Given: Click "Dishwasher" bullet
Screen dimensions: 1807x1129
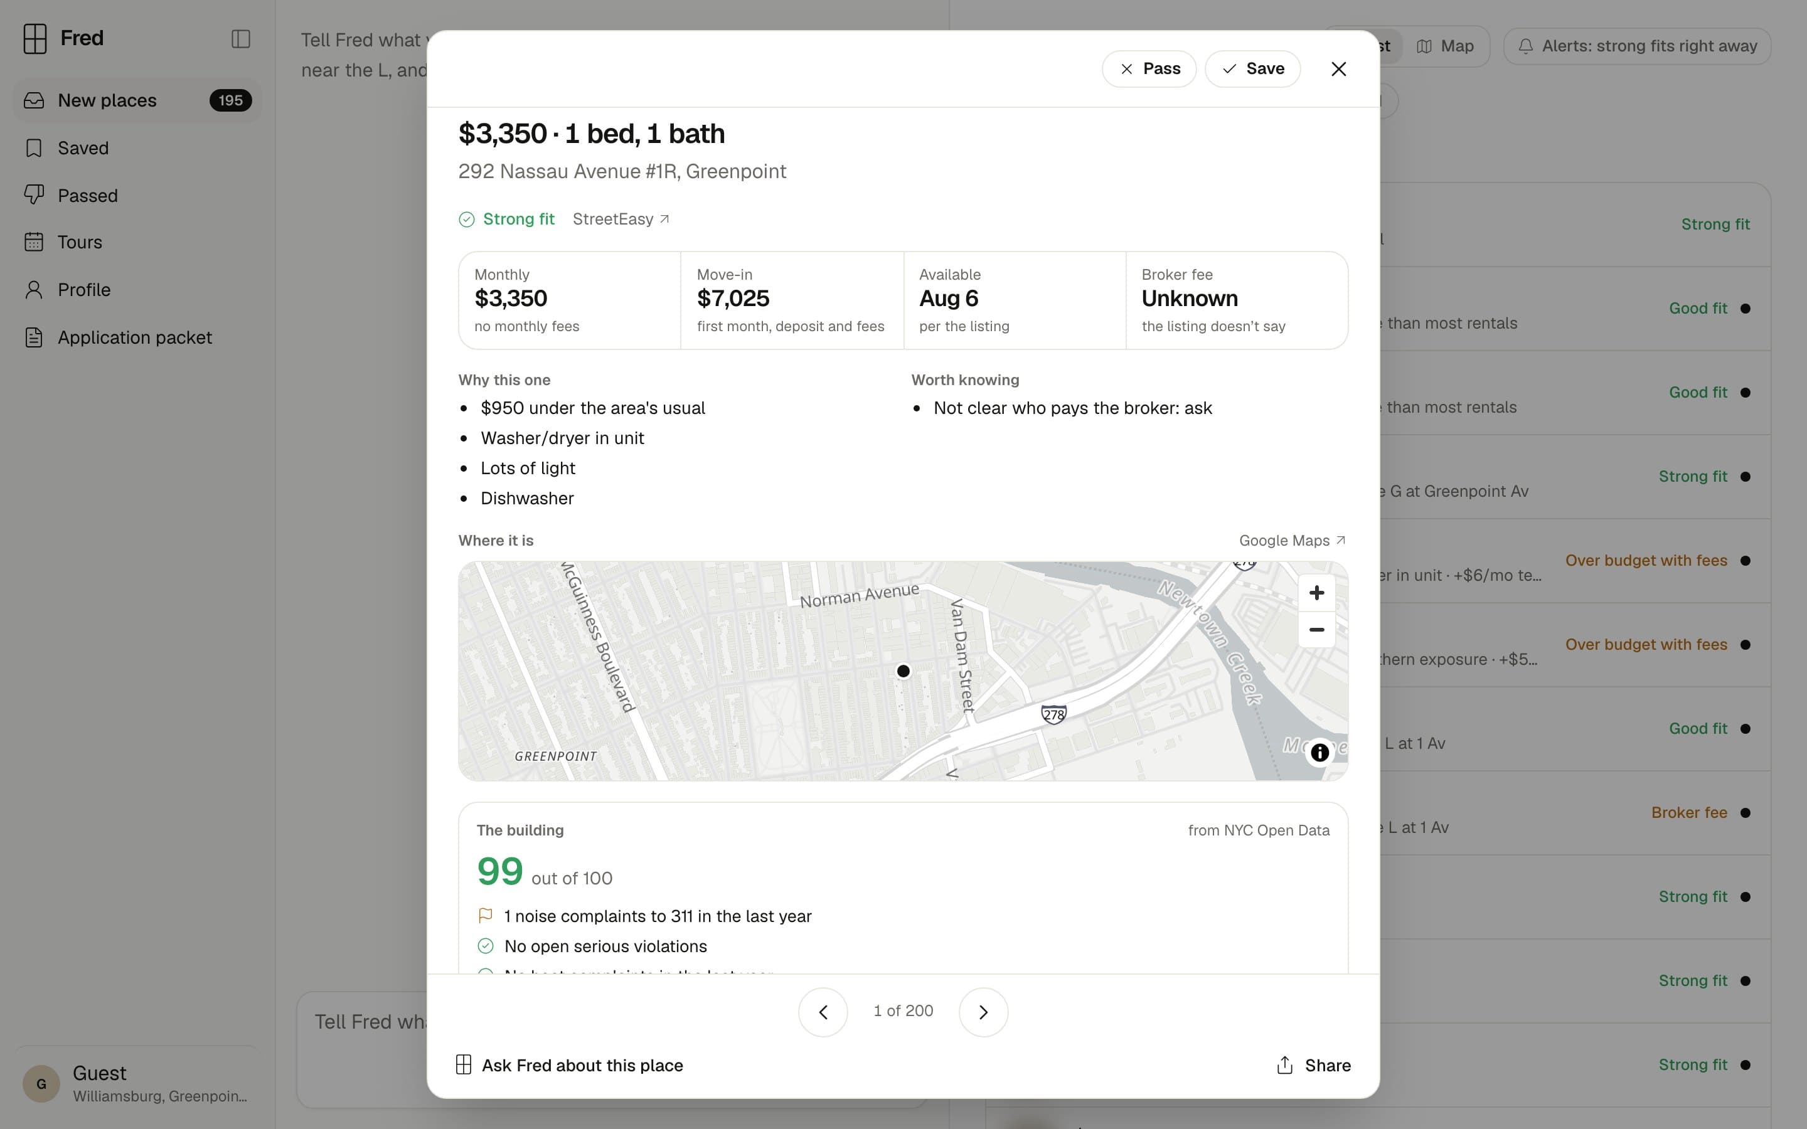Looking at the screenshot, I should click(x=527, y=498).
